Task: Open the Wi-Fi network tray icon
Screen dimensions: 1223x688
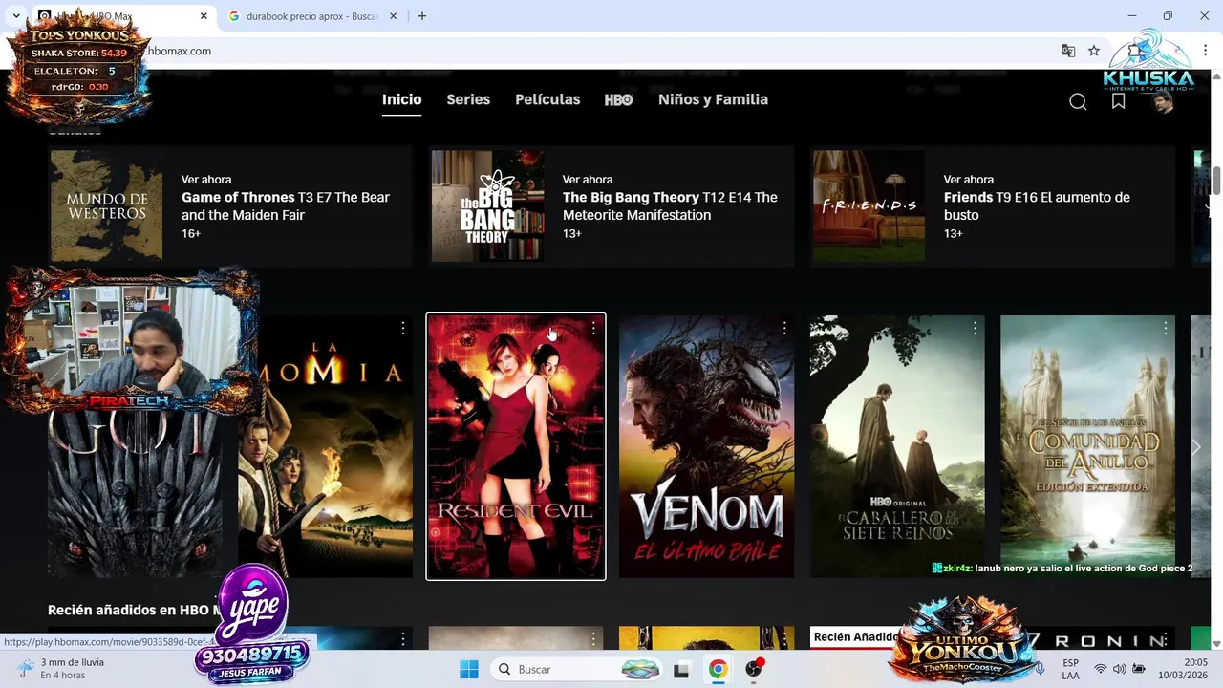Action: (1101, 669)
